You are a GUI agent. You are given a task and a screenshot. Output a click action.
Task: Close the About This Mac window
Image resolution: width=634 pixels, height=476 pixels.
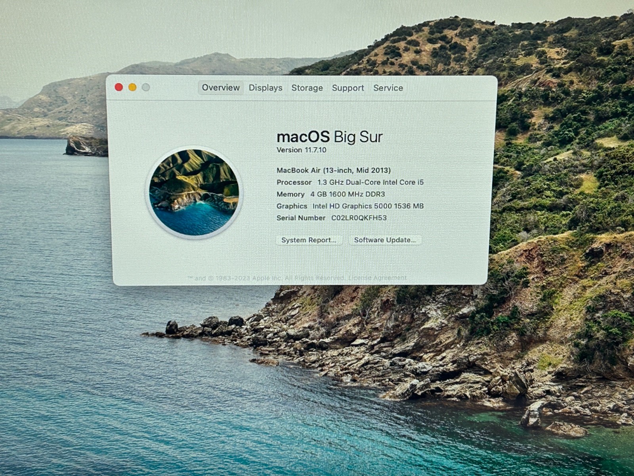[x=119, y=87]
